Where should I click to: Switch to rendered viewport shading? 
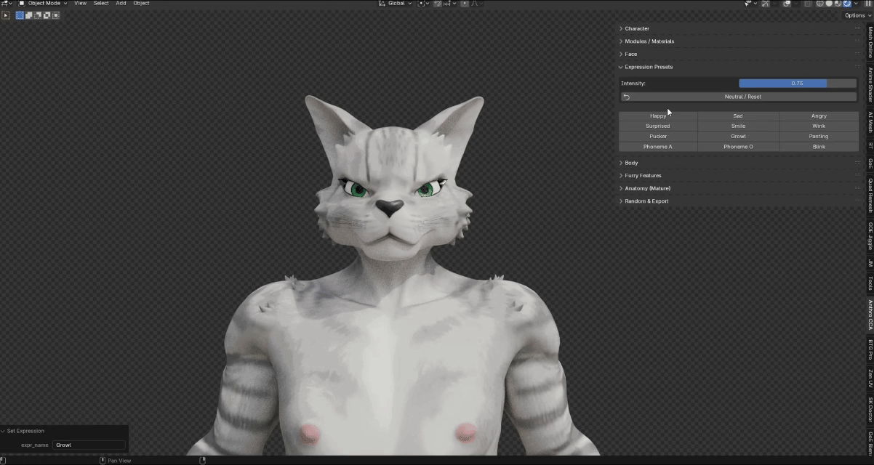coord(847,4)
